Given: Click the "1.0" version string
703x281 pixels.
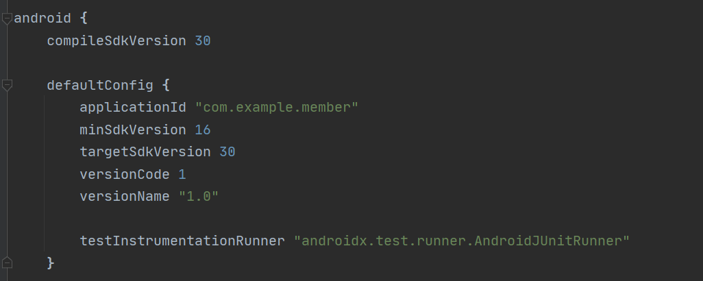Looking at the screenshot, I should coord(199,196).
